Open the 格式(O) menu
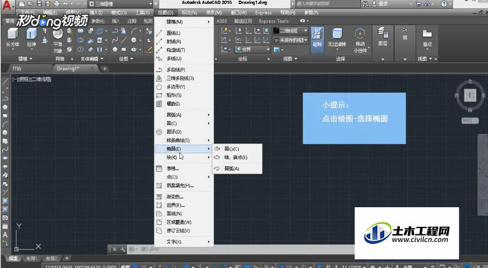This screenshot has width=488, height=268. click(x=119, y=13)
